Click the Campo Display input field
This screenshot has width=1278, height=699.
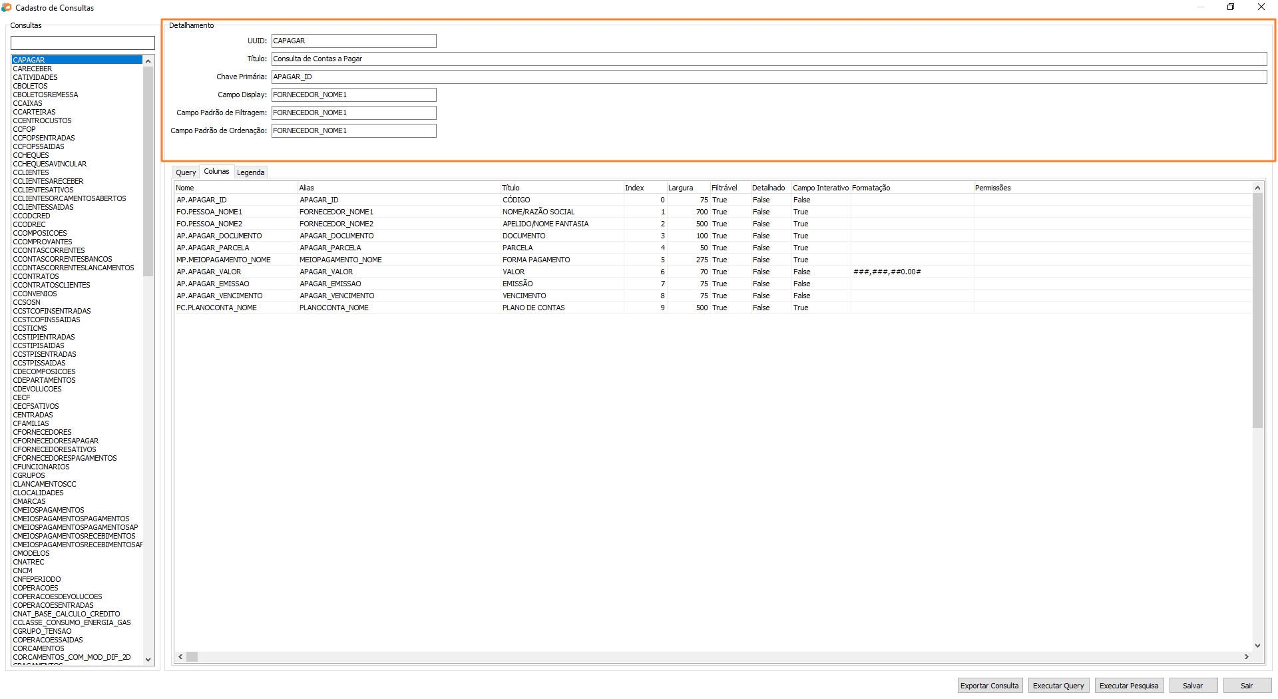coord(353,95)
